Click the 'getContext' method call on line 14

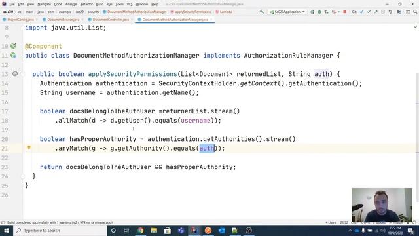click(259, 83)
